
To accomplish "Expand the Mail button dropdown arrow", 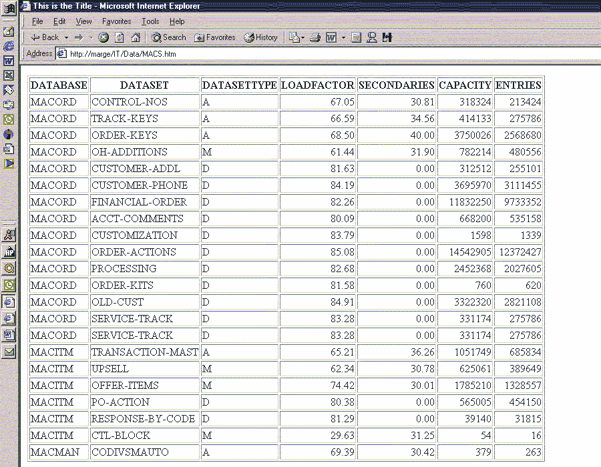I will click(x=303, y=38).
